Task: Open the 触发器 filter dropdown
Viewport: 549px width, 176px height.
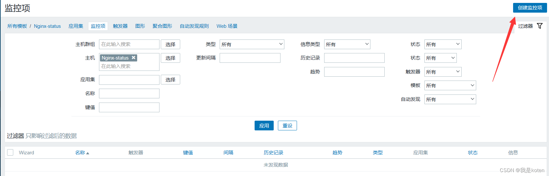Action: (443, 72)
